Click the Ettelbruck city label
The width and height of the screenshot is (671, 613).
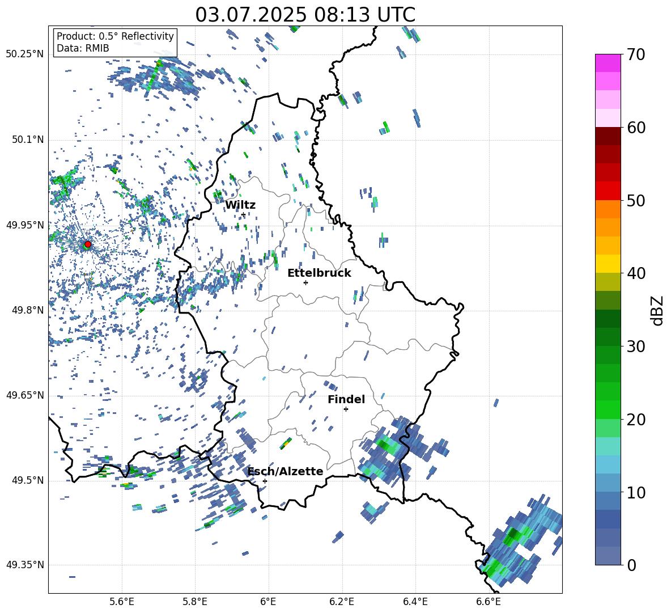coord(319,273)
